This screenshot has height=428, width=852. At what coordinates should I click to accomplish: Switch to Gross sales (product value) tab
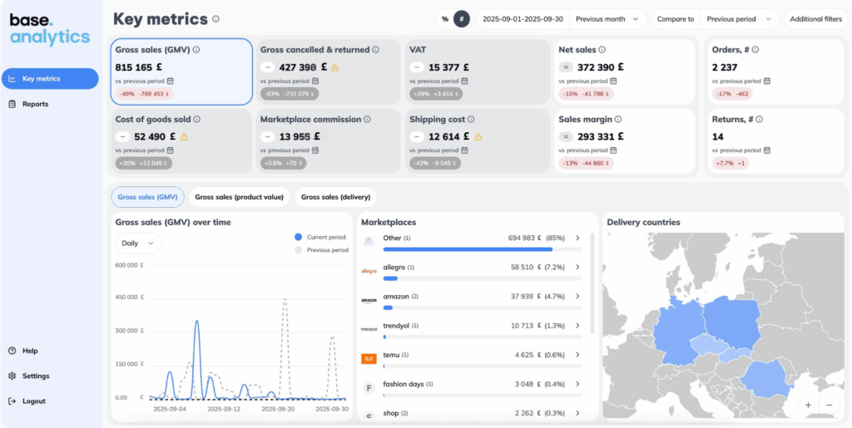pos(239,197)
